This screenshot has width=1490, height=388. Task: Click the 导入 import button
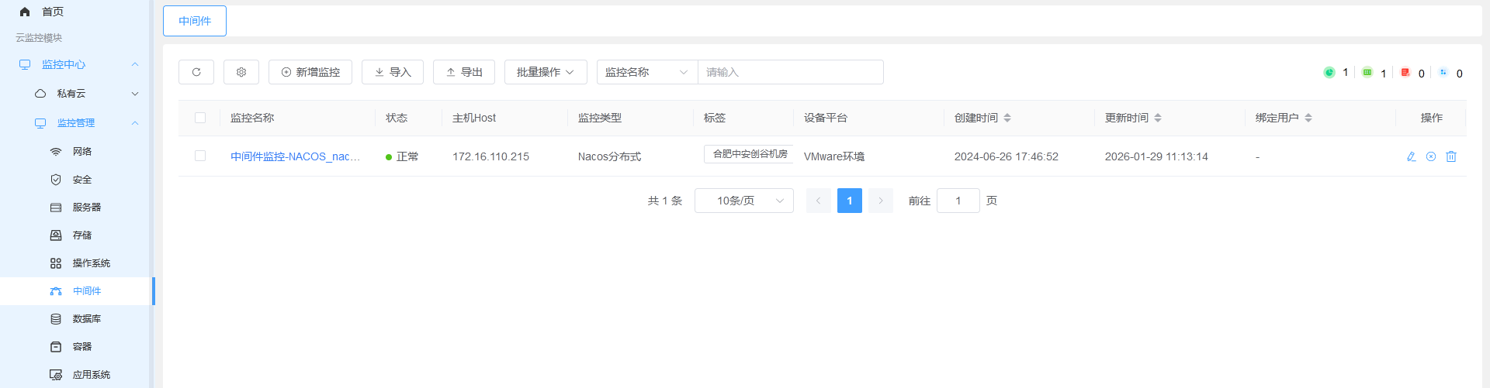click(x=393, y=72)
